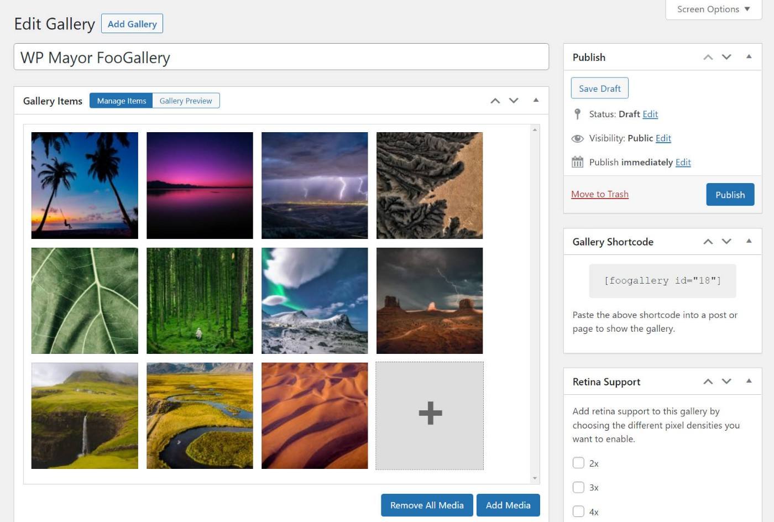The width and height of the screenshot is (774, 522).
Task: Switch to Gallery Preview tab
Action: click(186, 101)
